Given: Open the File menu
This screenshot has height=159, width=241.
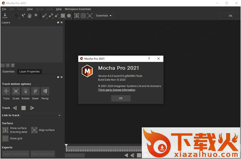Looking at the screenshot, I should 4,9.
